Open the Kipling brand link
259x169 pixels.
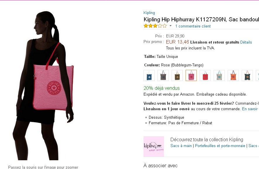tap(149, 13)
